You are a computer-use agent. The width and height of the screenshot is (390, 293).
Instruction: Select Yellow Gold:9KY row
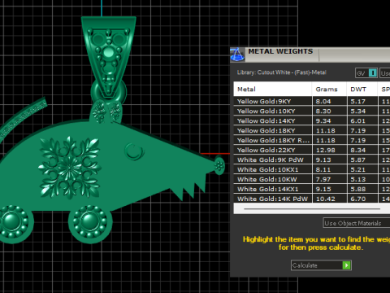[312, 101]
